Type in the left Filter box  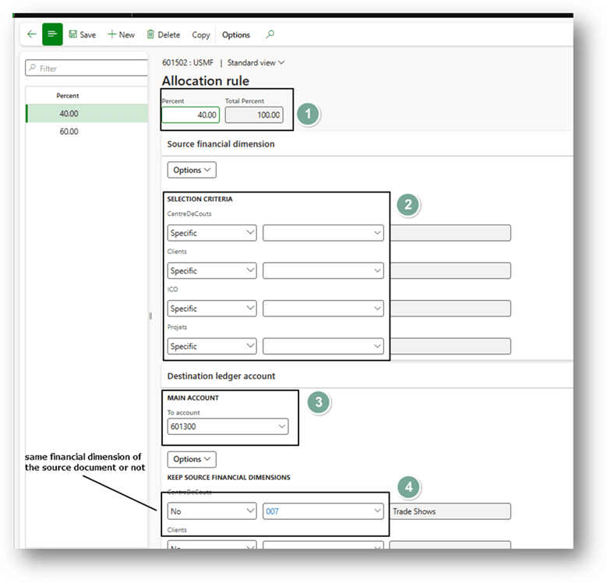90,69
